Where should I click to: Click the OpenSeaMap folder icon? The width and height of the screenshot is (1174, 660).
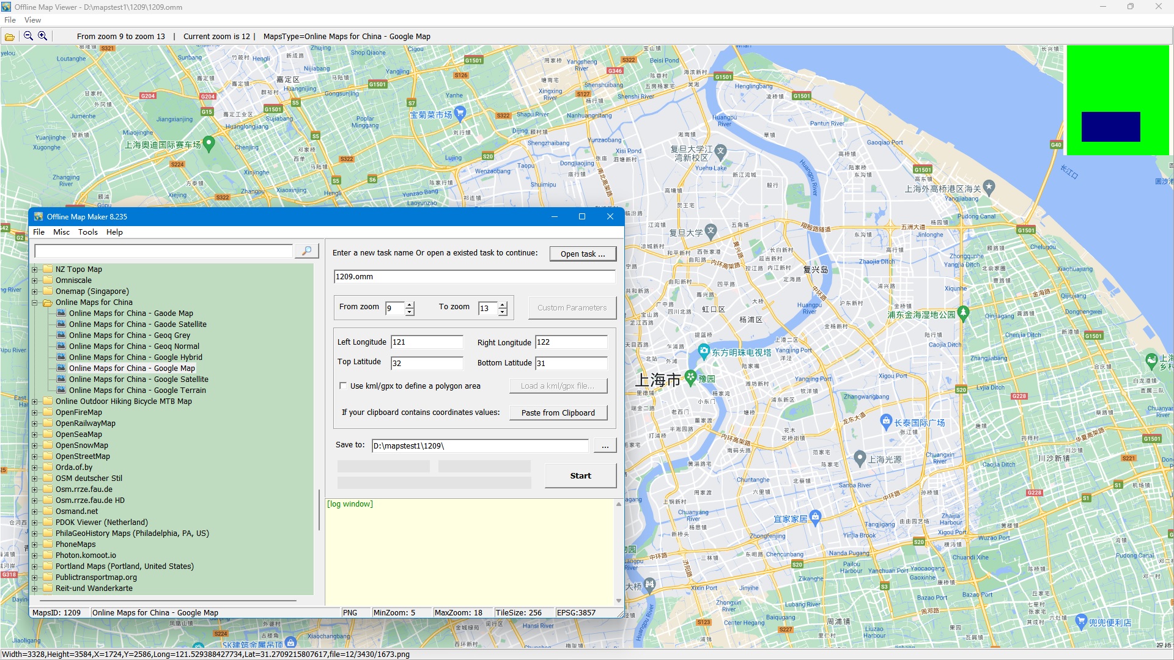point(48,434)
